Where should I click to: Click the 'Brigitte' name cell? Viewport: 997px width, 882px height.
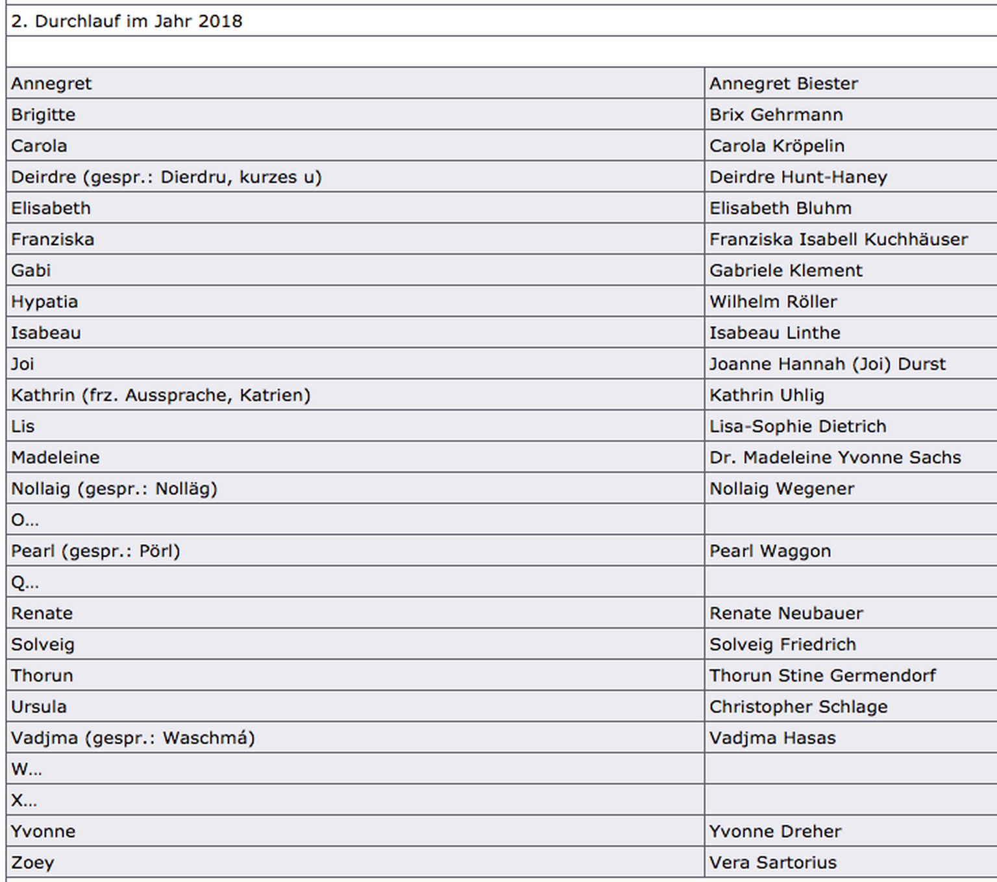pyautogui.click(x=43, y=115)
